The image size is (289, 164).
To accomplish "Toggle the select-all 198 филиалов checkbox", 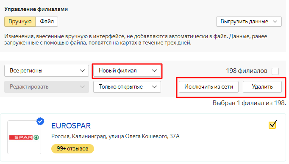I will 275,71.
